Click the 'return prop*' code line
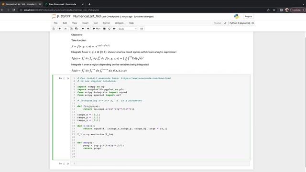Viewport: 306px width, 172px height. (92, 149)
